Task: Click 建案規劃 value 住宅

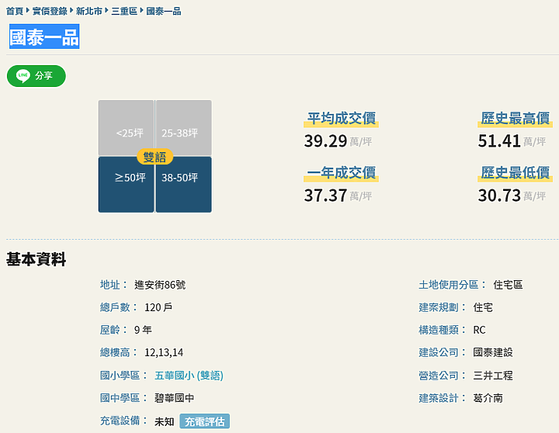Action: 483,307
